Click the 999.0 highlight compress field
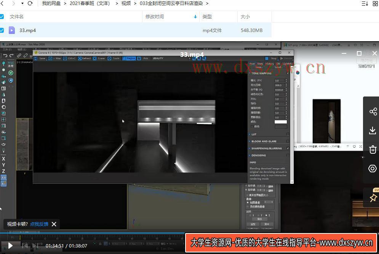This screenshot has height=254, width=379. click(x=280, y=85)
